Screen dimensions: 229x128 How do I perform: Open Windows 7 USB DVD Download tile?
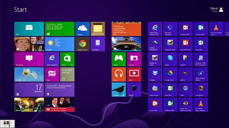(x=201, y=59)
